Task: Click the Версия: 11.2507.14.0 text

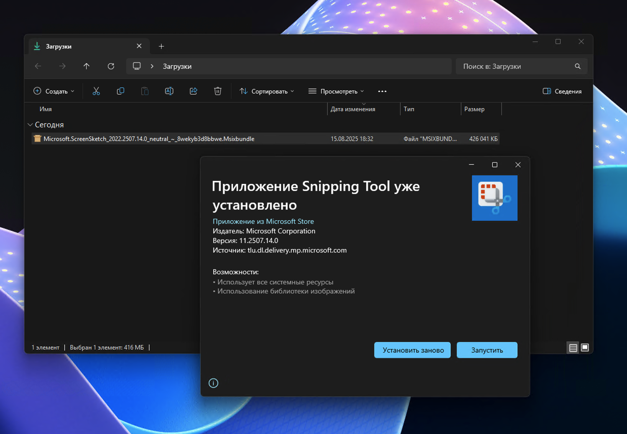Action: click(245, 241)
